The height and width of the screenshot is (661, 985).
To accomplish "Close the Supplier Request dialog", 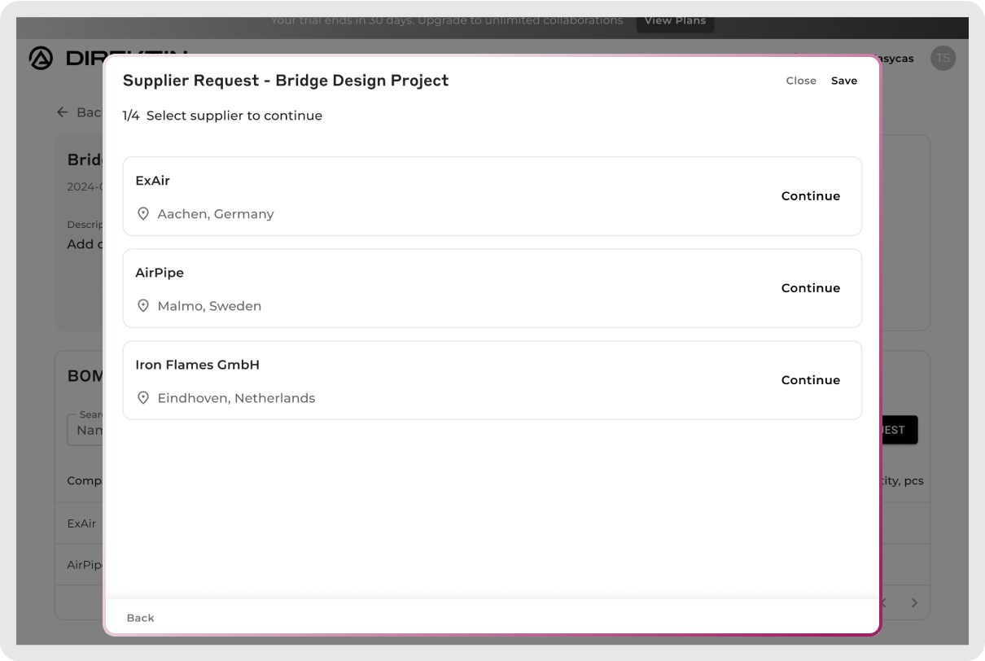I will click(x=801, y=81).
